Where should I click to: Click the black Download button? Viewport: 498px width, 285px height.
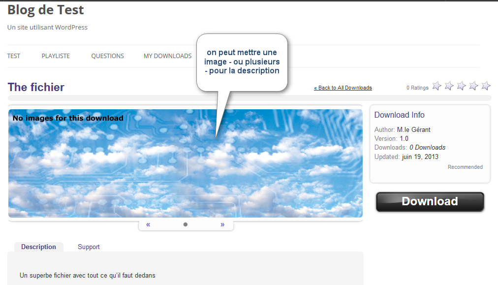430,201
